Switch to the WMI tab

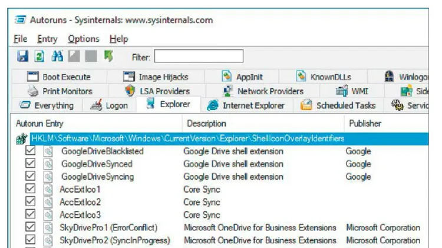click(352, 91)
